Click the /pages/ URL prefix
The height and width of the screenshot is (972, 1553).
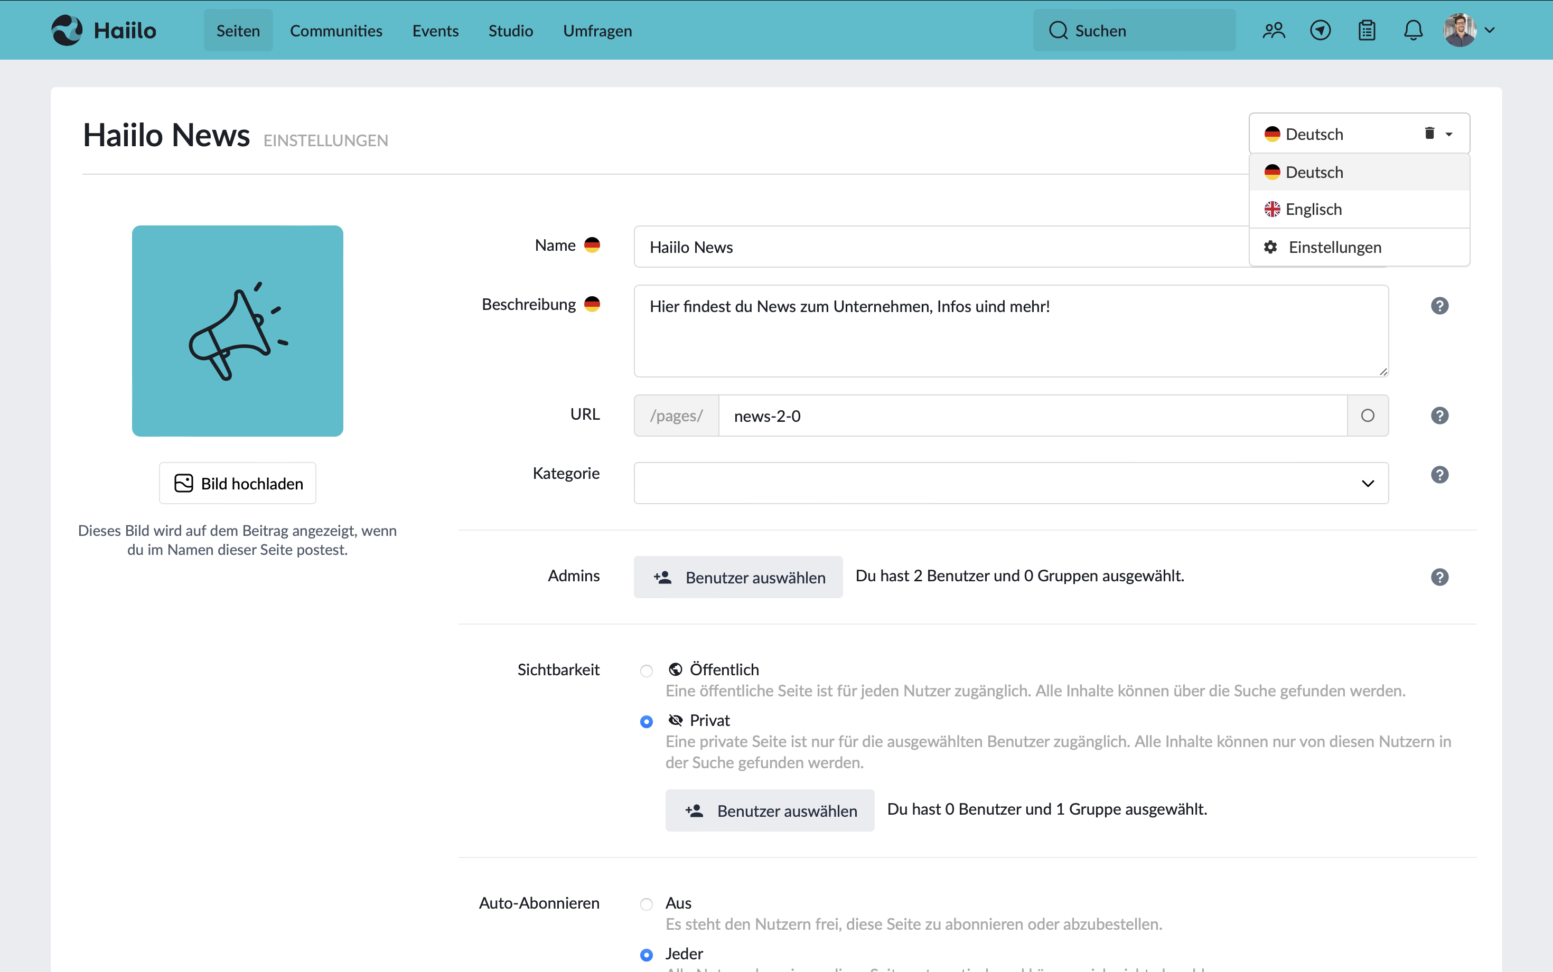pos(677,416)
